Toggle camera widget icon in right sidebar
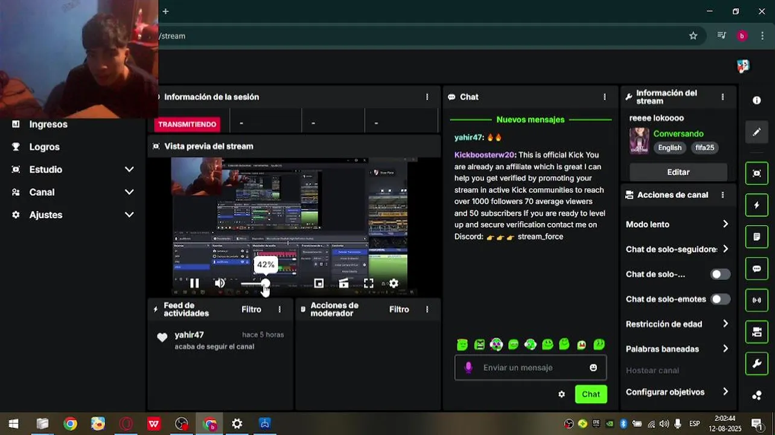The image size is (775, 435). (x=756, y=332)
